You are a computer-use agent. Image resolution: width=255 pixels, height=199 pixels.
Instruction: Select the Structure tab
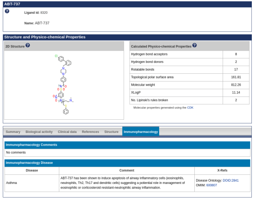111,132
